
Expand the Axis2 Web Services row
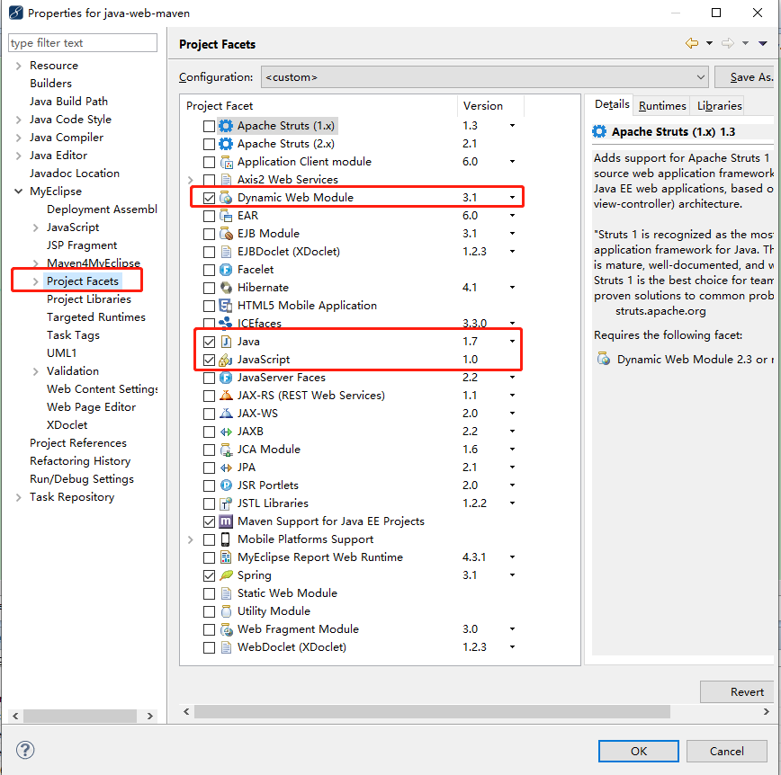tap(190, 180)
